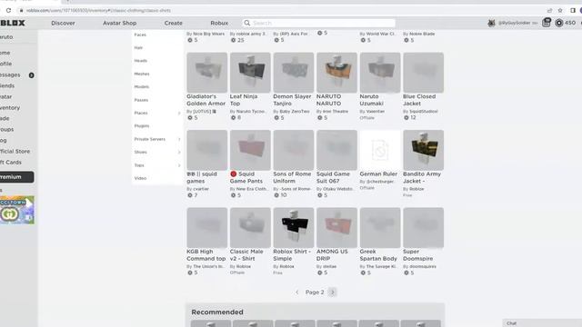Open the Naruto Uzumaki thumbnail
Viewport: 582px width, 327px height.
point(380,73)
